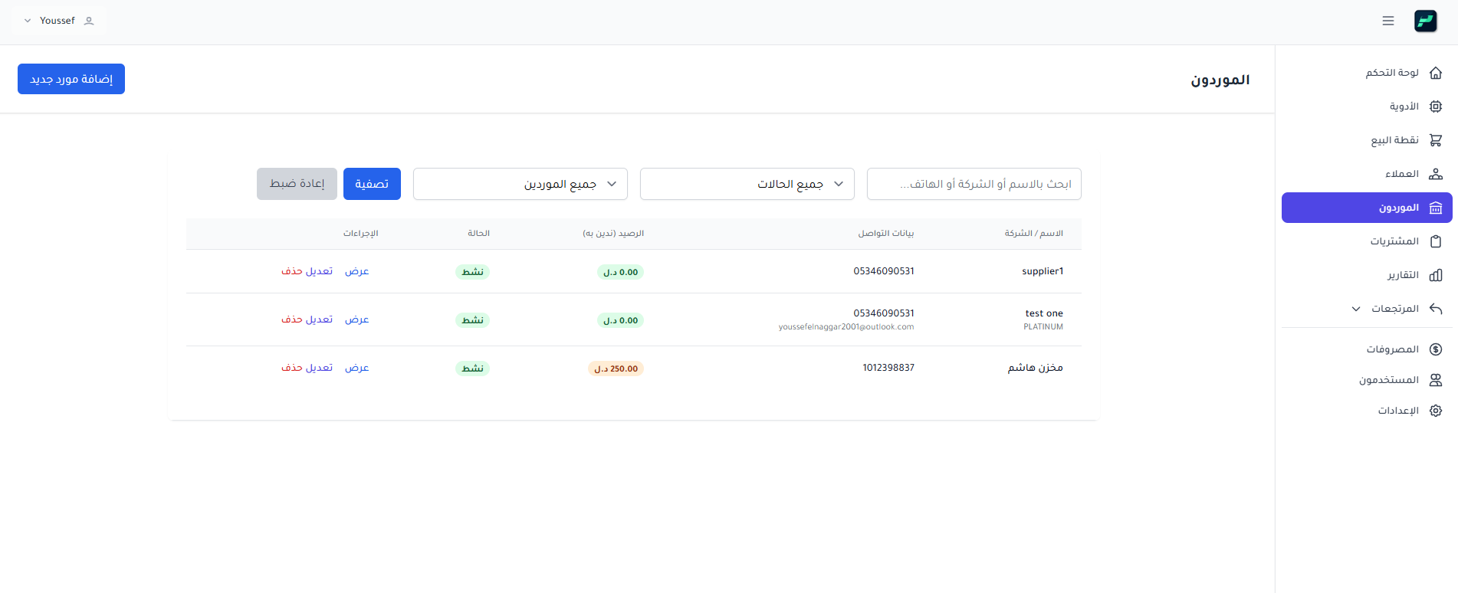Edit supplier1 with تعديل link
1458x593 pixels.
(x=320, y=271)
